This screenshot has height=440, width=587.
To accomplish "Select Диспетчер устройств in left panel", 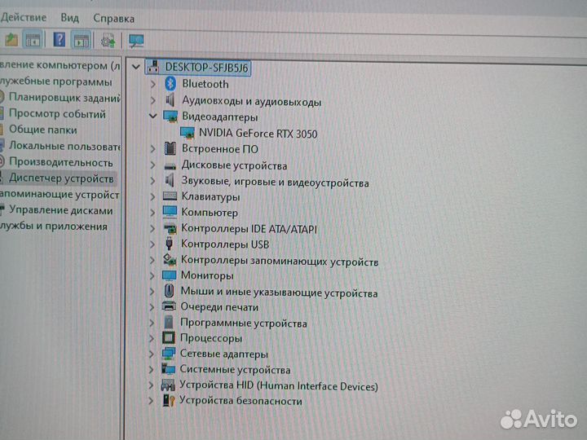I will 61,178.
